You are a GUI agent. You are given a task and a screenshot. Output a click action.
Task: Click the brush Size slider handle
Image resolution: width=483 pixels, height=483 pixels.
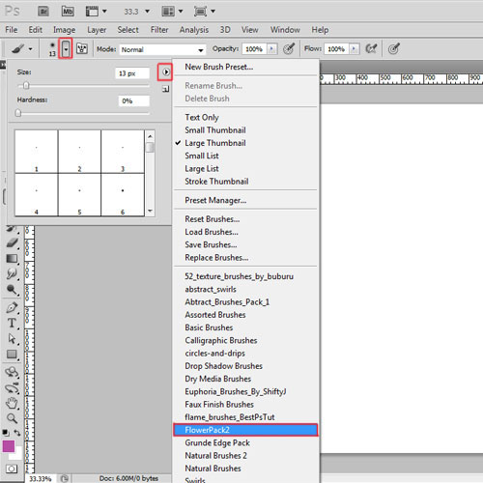pyautogui.click(x=26, y=85)
